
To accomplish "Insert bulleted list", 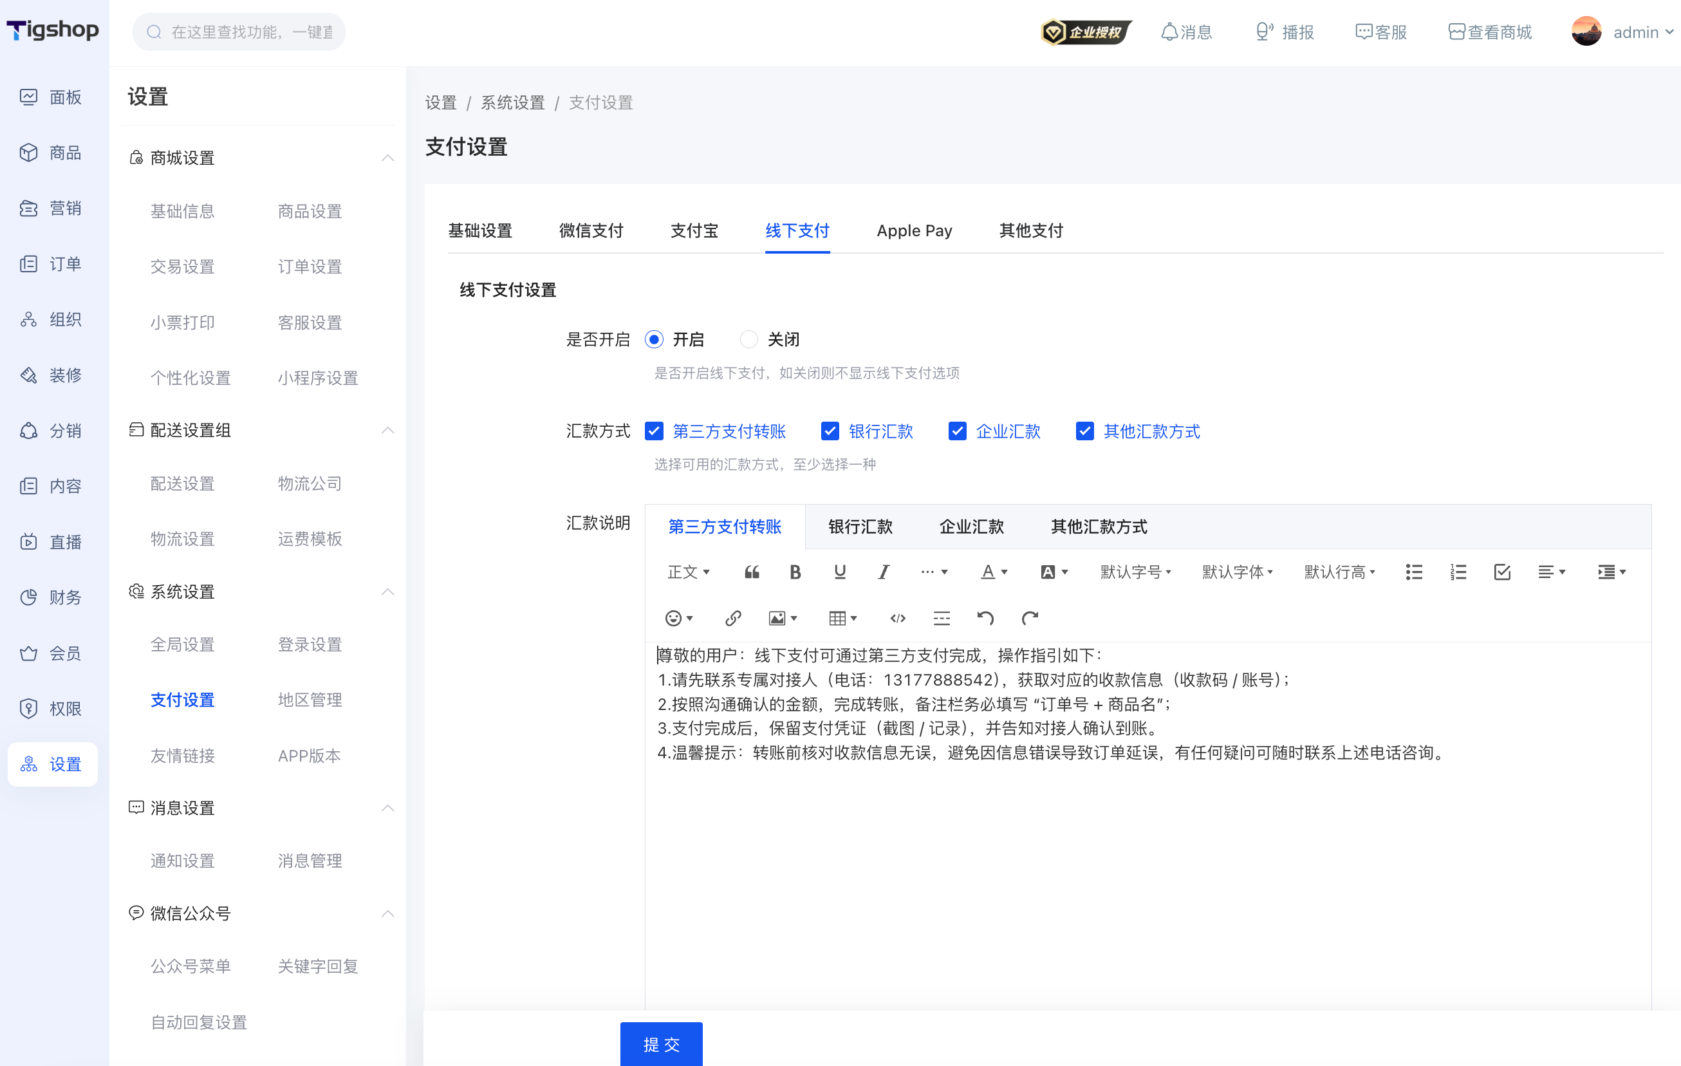I will 1414,572.
